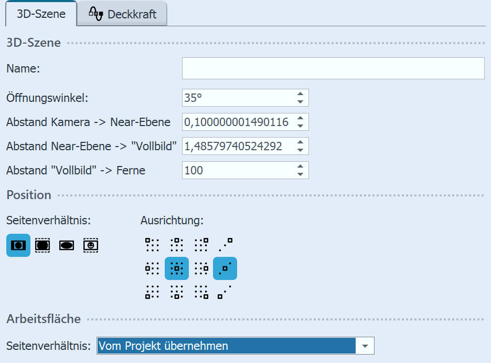
Task: Open the Arbeitsfläche Seitenverhältnis dropdown arrow
Action: [x=365, y=346]
